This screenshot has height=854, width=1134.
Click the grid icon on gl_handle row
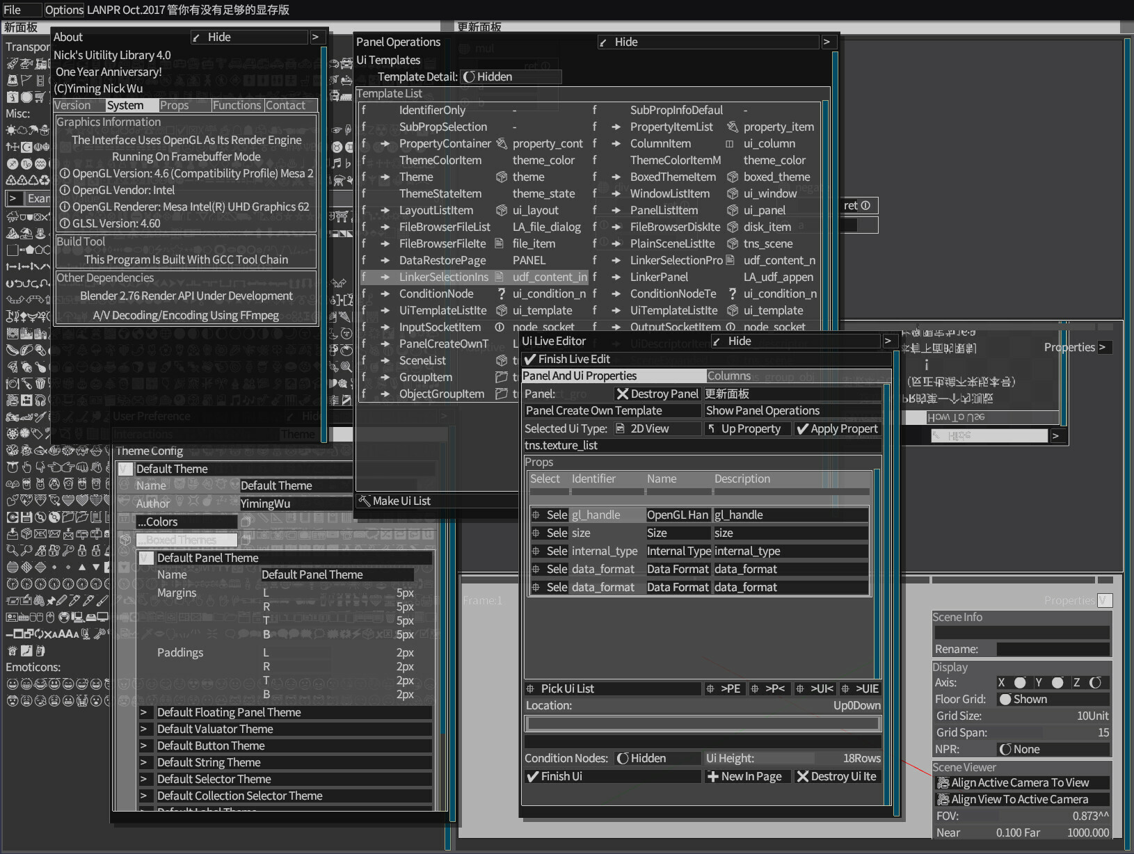(x=536, y=515)
